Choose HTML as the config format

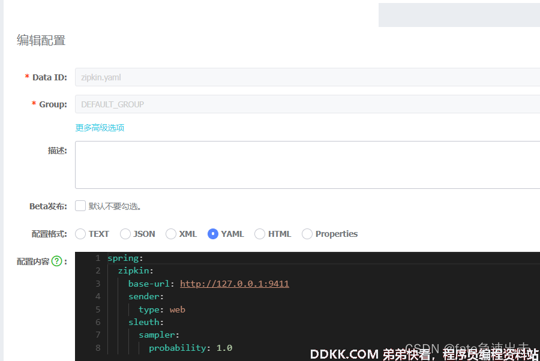click(x=260, y=234)
